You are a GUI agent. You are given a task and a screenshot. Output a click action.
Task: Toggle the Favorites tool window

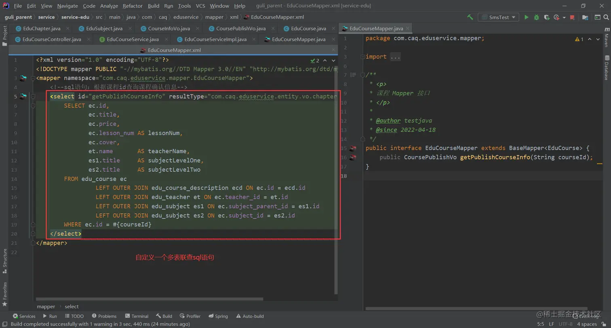[4, 294]
